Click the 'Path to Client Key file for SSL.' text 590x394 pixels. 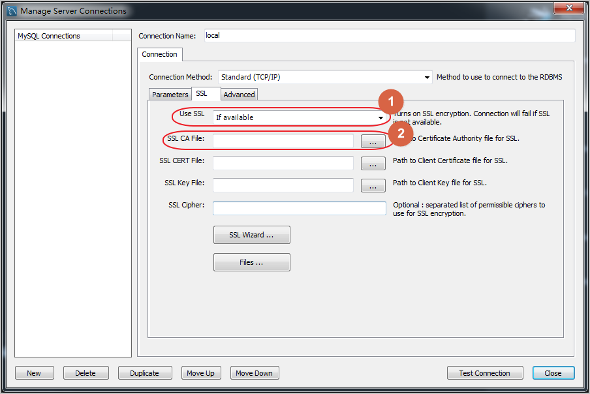pyautogui.click(x=439, y=183)
